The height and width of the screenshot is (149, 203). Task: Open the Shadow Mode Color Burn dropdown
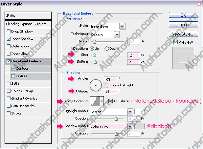(111, 127)
